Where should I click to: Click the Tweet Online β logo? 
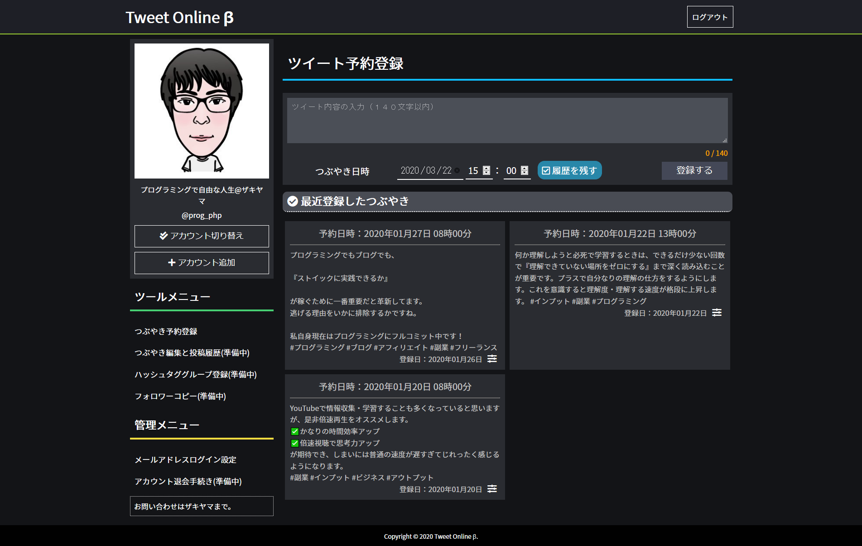click(180, 17)
